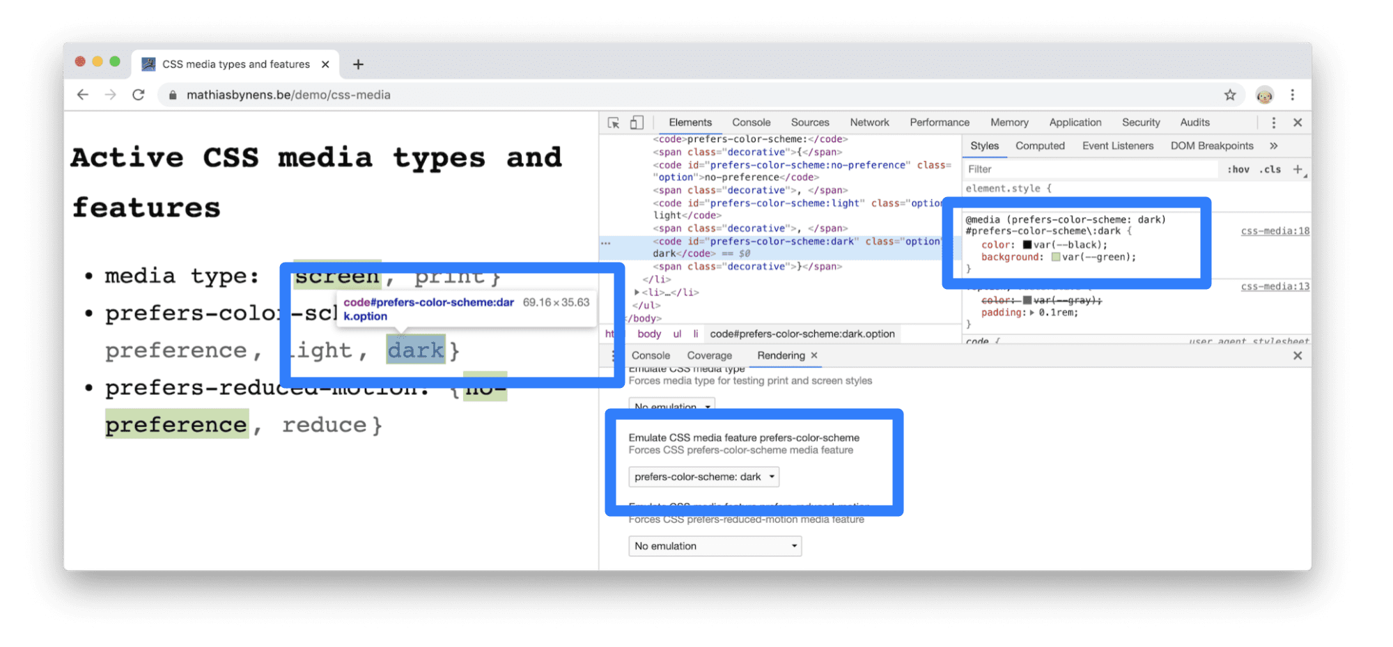Click the browser back navigation arrow

point(83,95)
